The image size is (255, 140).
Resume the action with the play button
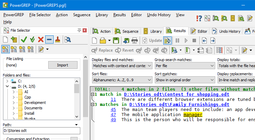tap(186, 40)
